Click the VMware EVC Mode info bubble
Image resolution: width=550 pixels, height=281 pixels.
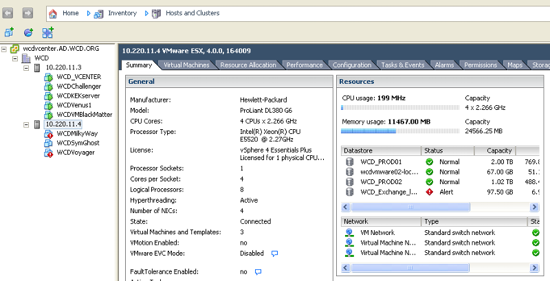[x=274, y=254]
